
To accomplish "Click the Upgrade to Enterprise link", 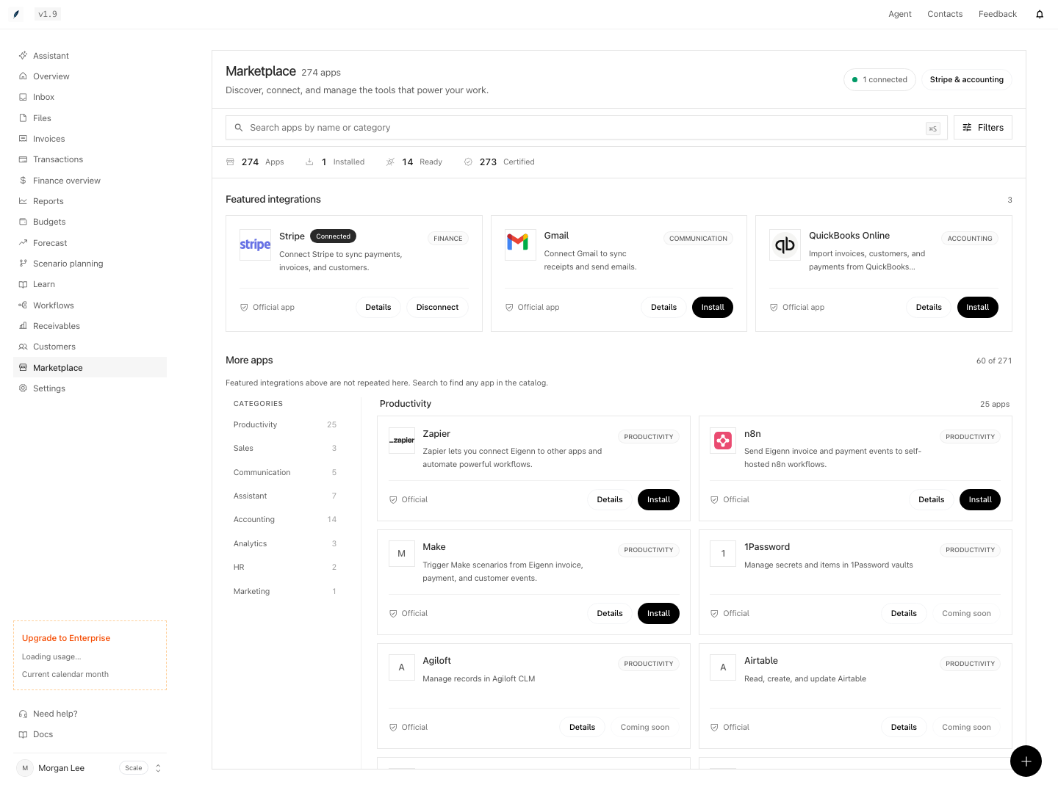I will [x=66, y=638].
